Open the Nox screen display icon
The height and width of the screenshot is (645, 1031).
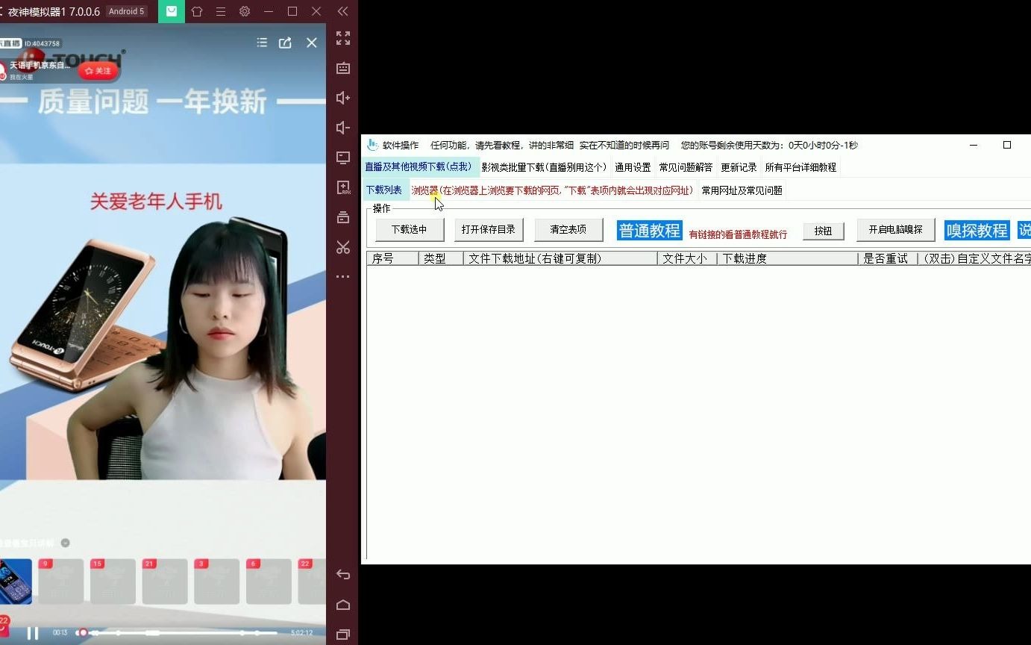pyautogui.click(x=343, y=158)
